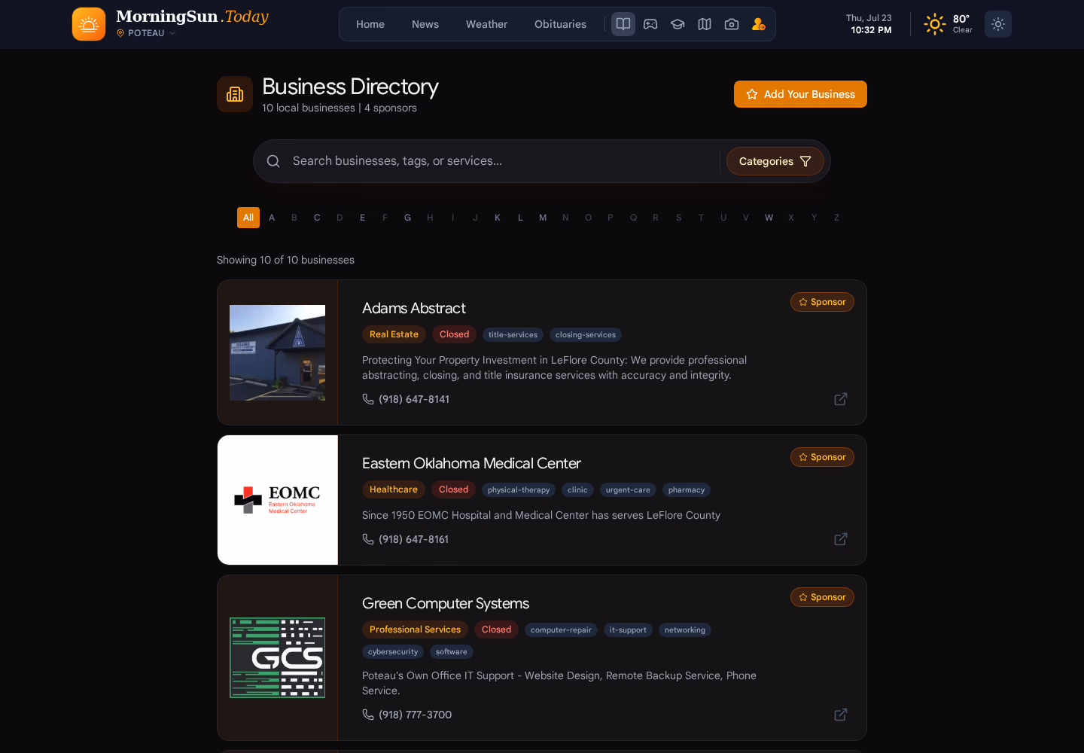This screenshot has width=1084, height=753.
Task: Click the closing-services tag
Action: coord(586,335)
